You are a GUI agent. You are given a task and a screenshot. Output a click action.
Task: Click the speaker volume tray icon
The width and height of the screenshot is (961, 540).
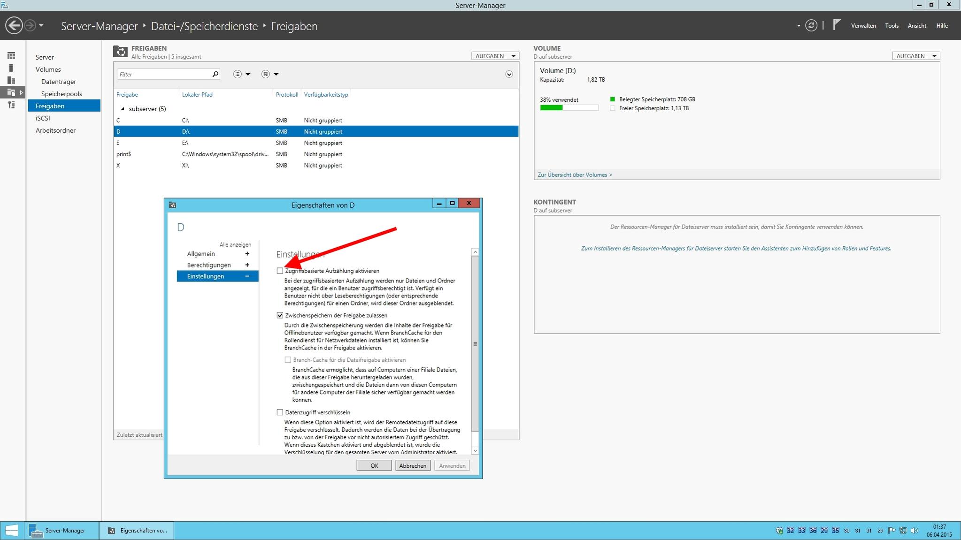coord(914,531)
